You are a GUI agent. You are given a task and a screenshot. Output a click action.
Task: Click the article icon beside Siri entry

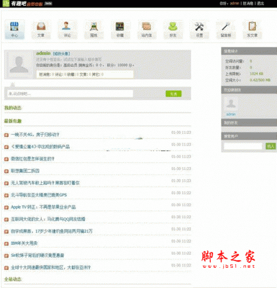pyautogui.click(x=6, y=256)
